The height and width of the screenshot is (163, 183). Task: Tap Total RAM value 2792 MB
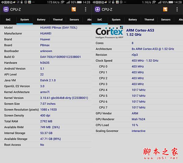[x=46, y=121]
